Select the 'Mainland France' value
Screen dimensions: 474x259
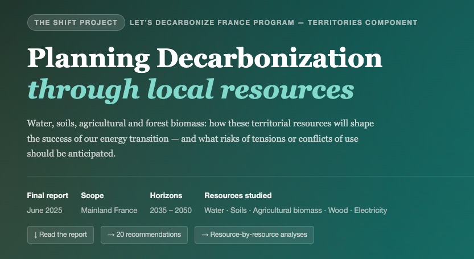109,210
